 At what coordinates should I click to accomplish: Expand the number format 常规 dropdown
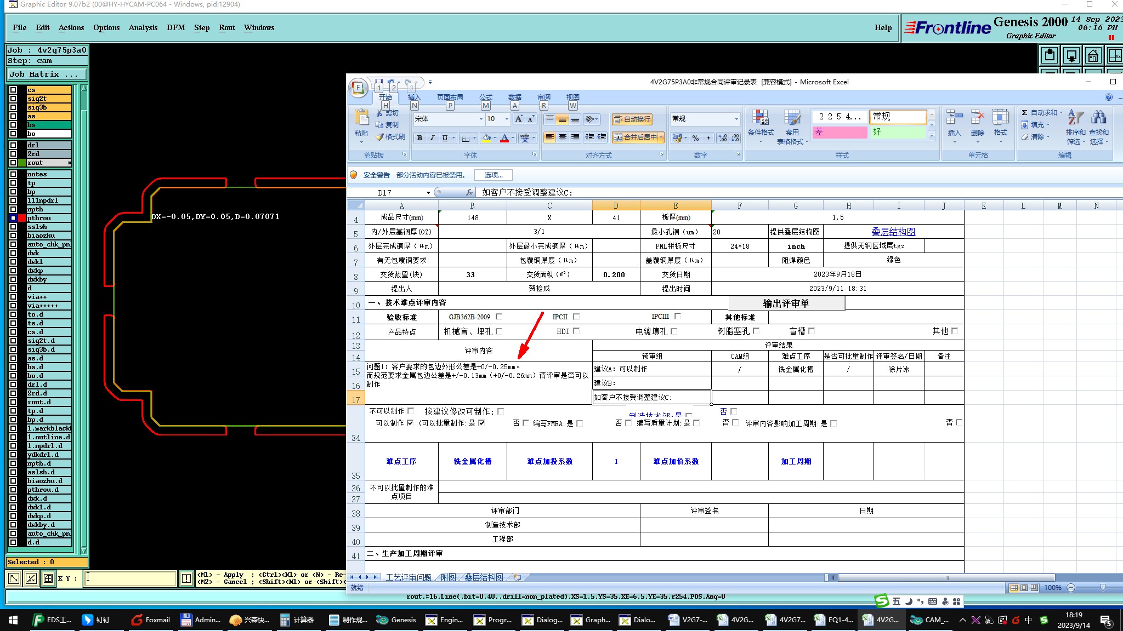click(736, 119)
